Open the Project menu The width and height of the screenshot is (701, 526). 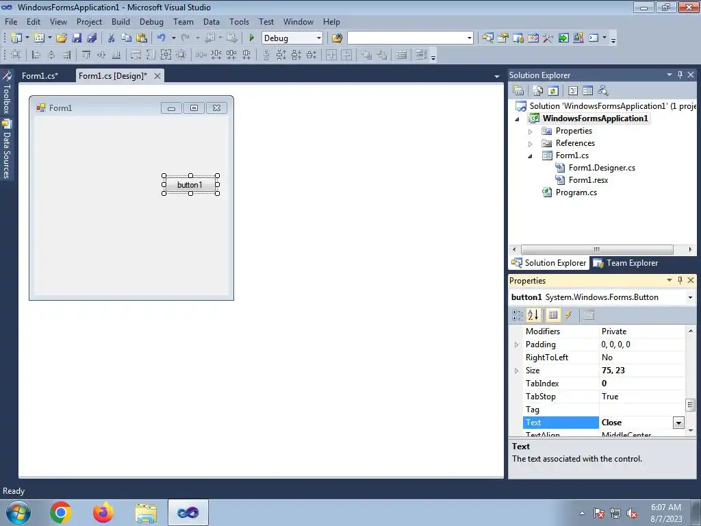click(x=89, y=21)
